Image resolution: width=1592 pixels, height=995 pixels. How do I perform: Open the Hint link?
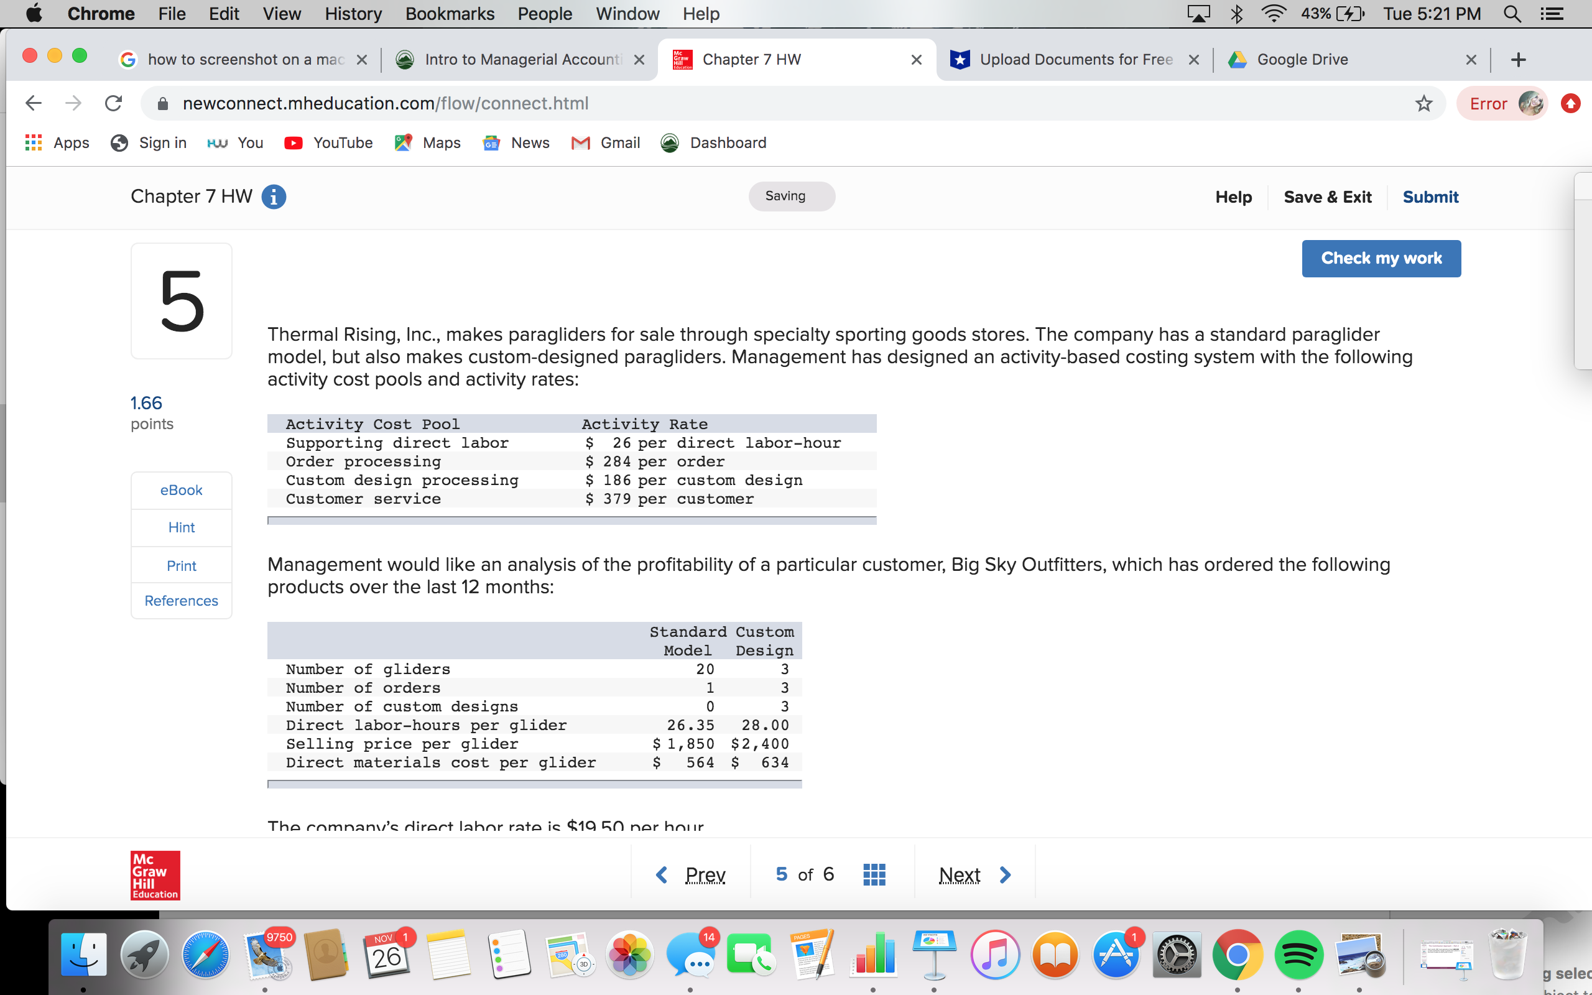click(180, 527)
